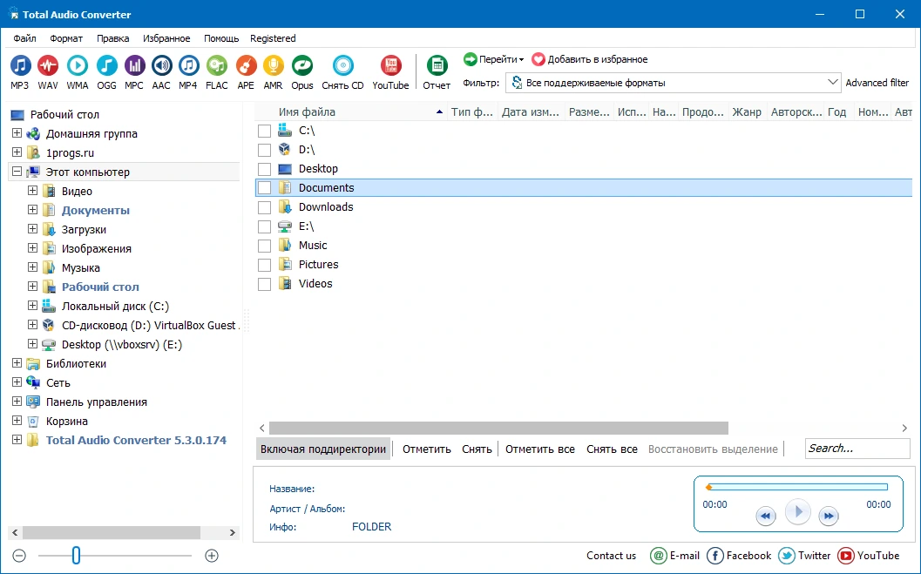Click Добавить в избранное heart button

(x=590, y=59)
